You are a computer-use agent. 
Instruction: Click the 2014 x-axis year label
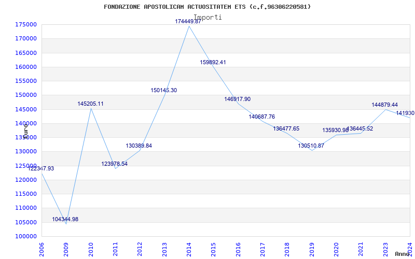pyautogui.click(x=189, y=249)
